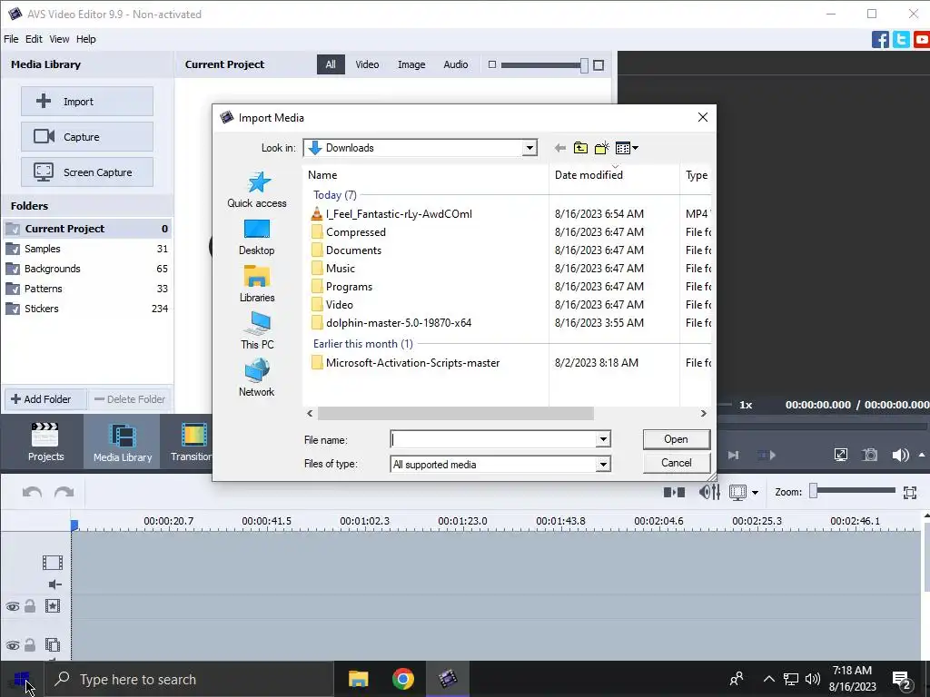This screenshot has height=697, width=930.
Task: Select the I_Feel_Fantastic-rLy-AwdCOmI file
Action: [x=399, y=214]
